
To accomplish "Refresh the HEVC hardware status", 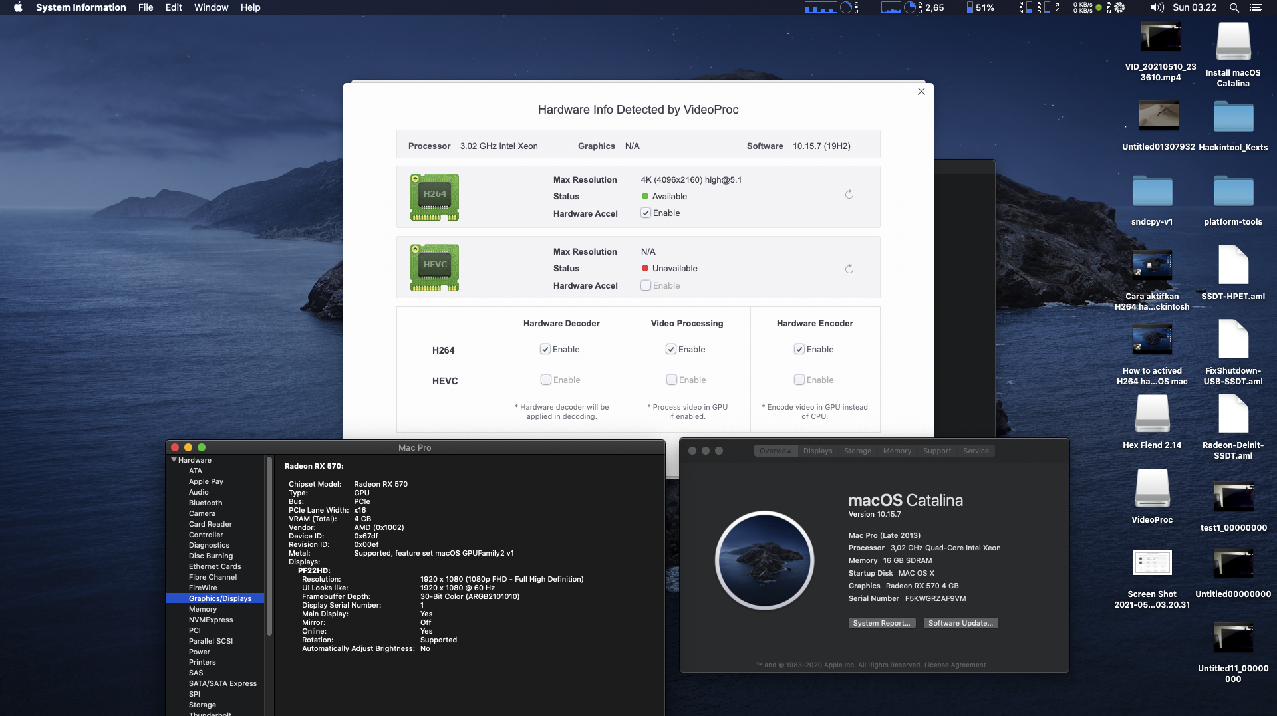I will point(849,269).
